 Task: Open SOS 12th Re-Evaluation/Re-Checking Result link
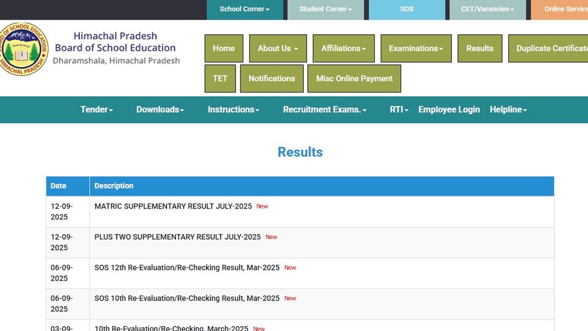click(x=187, y=268)
